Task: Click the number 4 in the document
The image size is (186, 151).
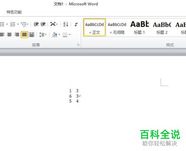Action: pos(77,101)
